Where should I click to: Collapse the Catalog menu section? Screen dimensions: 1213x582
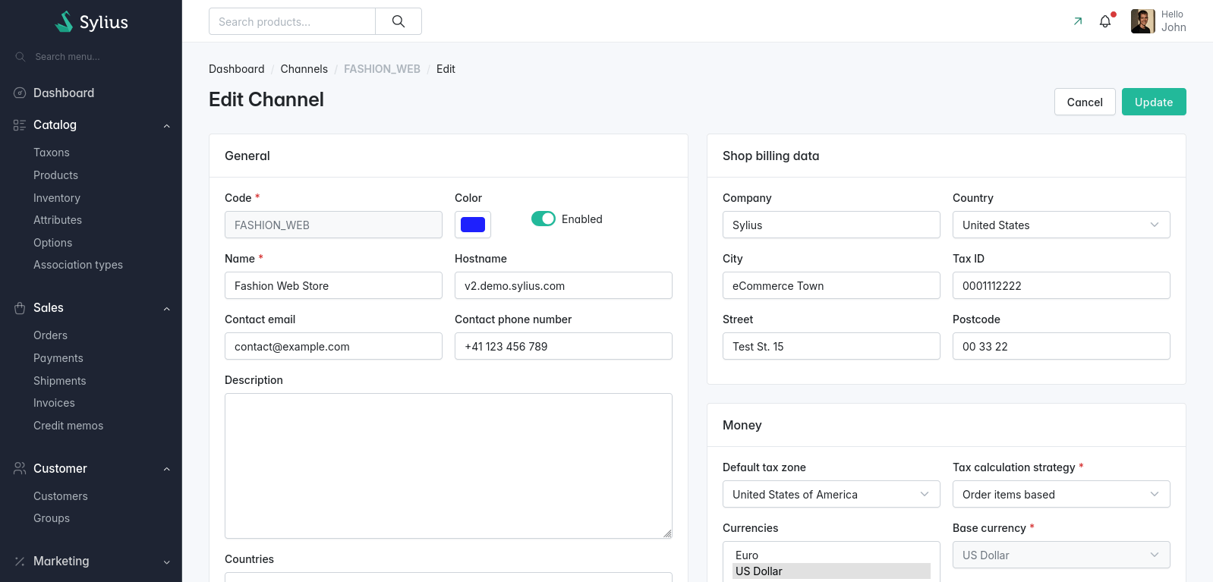pyautogui.click(x=166, y=125)
